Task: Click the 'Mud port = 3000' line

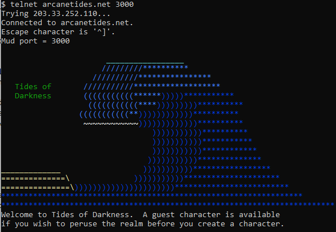Action: pos(35,41)
